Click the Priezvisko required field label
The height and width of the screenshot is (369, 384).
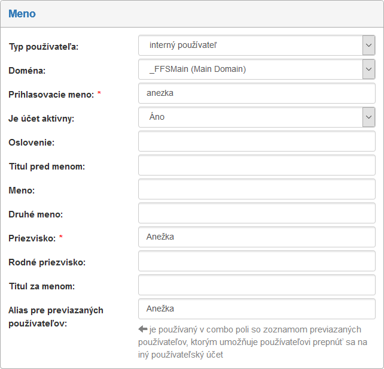coord(32,238)
